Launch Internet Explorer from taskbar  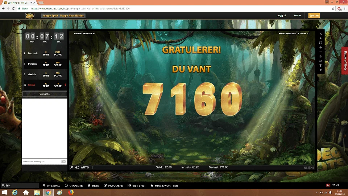(x=14, y=192)
